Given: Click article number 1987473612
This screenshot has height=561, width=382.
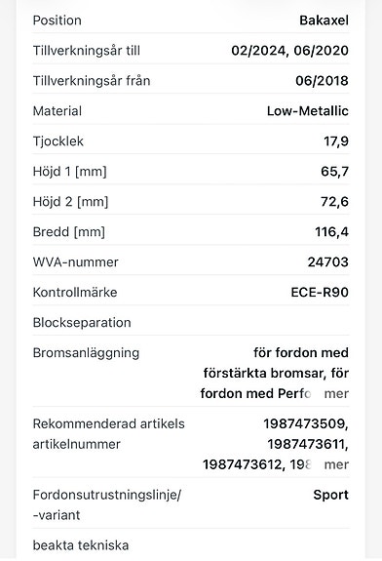Looking at the screenshot, I should coord(242,464).
